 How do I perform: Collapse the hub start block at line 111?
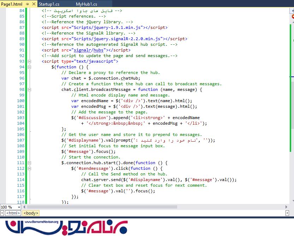(29, 163)
